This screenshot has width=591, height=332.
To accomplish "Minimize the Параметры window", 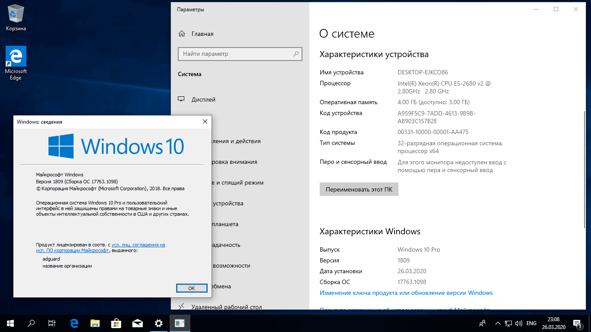I will 536,9.
